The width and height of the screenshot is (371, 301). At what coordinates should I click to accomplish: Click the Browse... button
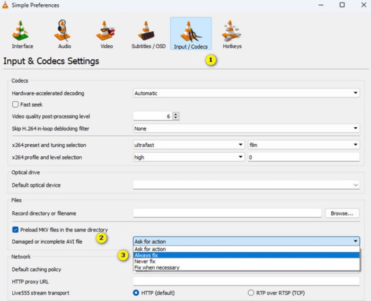tap(342, 213)
